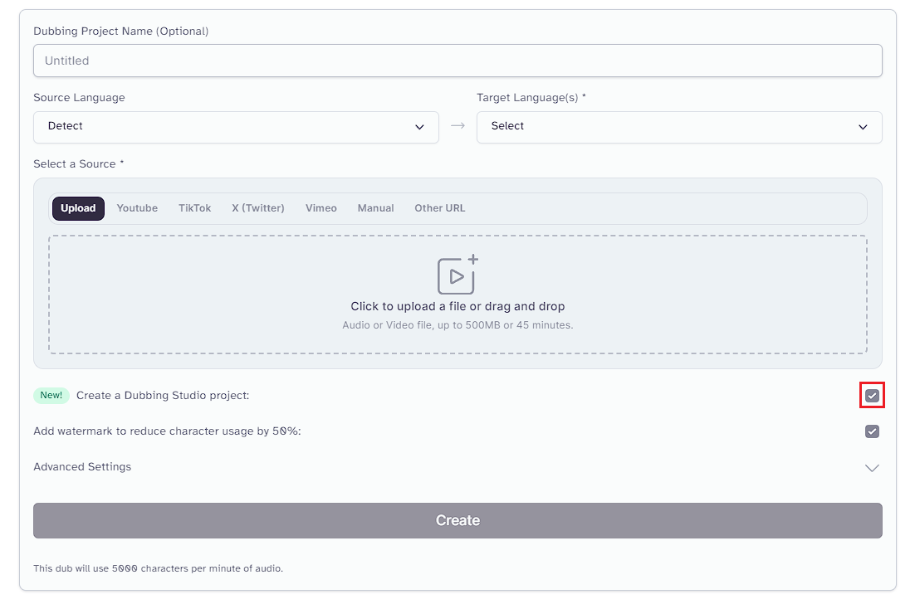Viewport: 915px width, 604px height.
Task: Open the Source Language Detect dropdown
Action: click(x=236, y=127)
